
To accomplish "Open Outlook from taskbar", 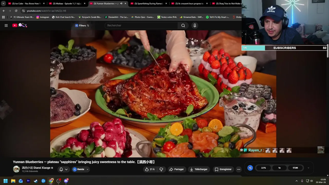I will tap(21, 181).
